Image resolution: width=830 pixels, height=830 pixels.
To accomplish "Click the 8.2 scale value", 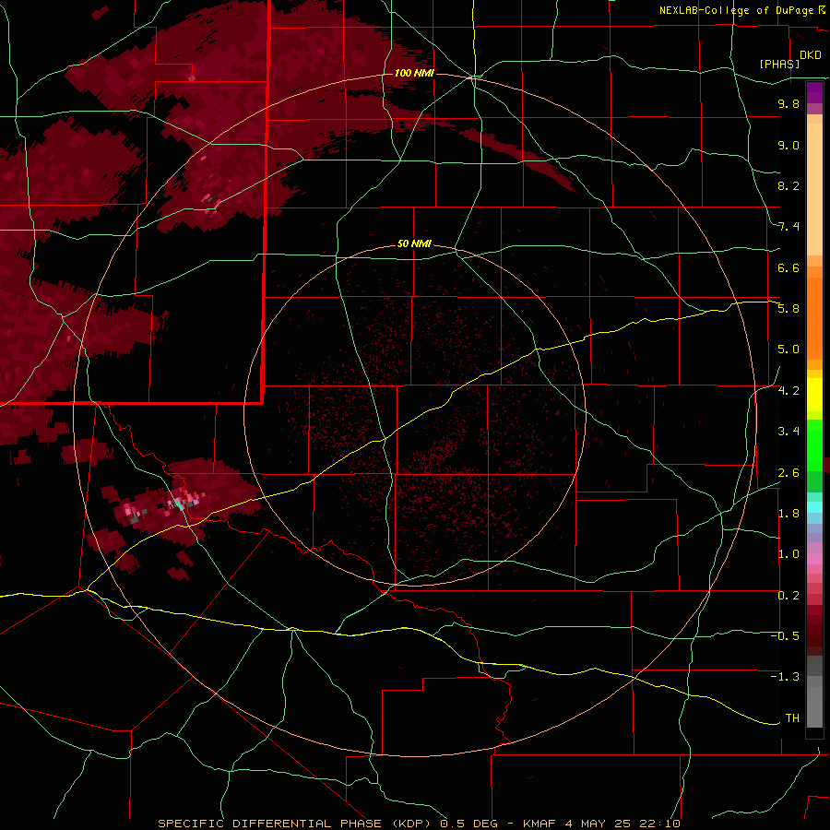I will 788,185.
